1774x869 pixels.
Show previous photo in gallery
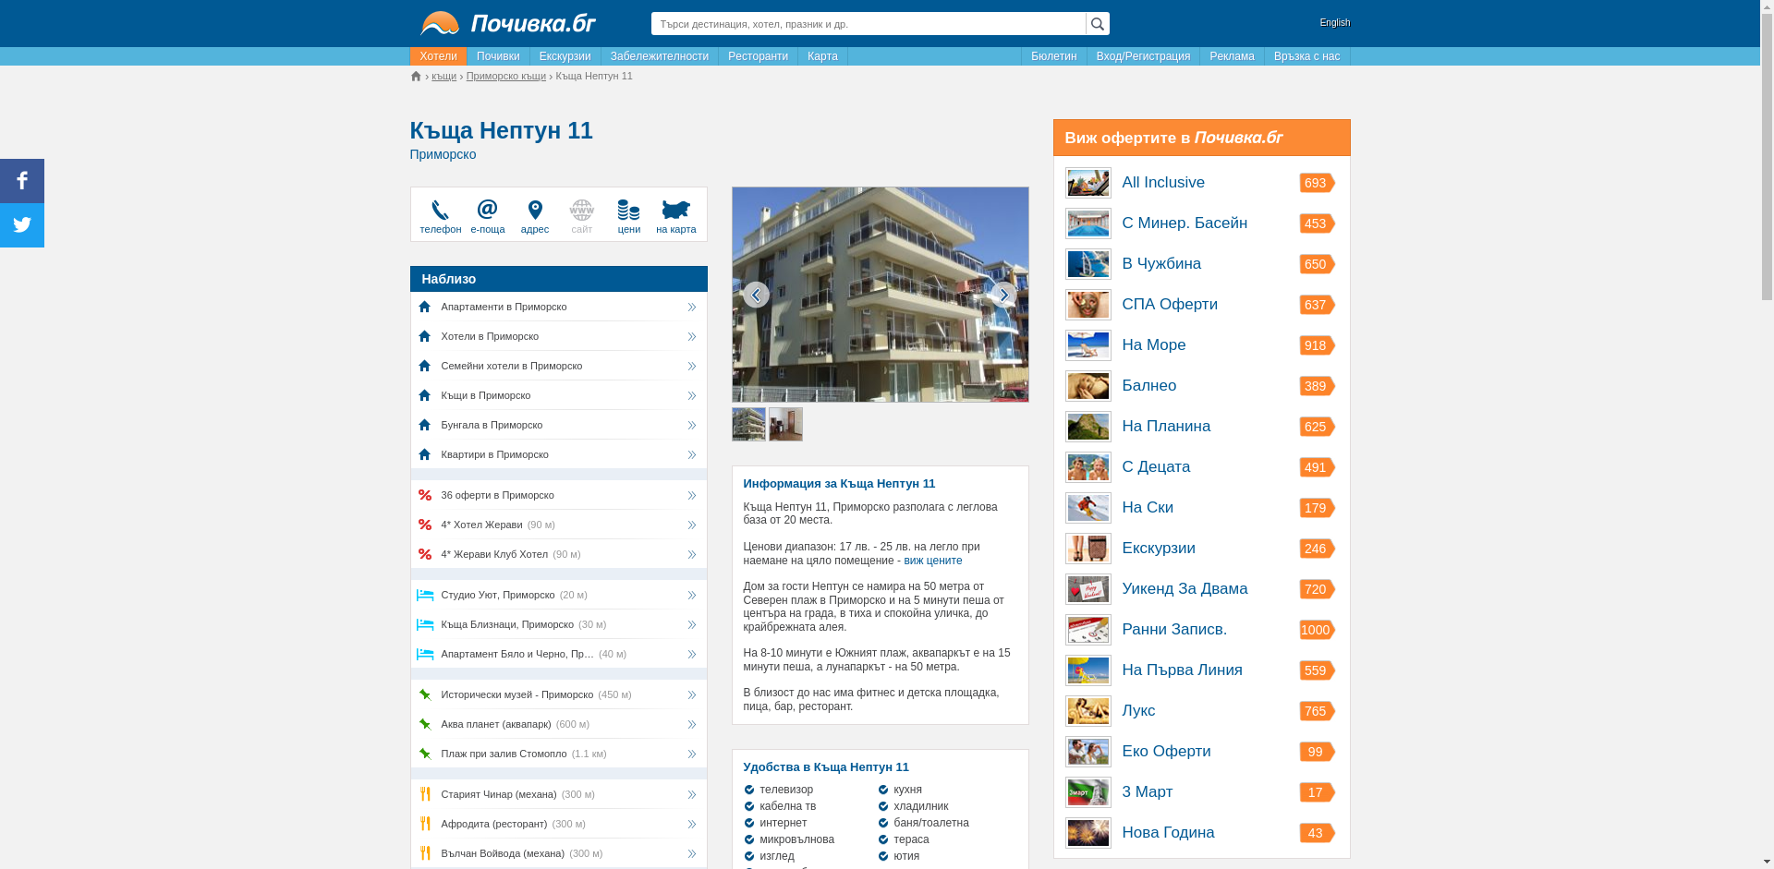(x=756, y=295)
